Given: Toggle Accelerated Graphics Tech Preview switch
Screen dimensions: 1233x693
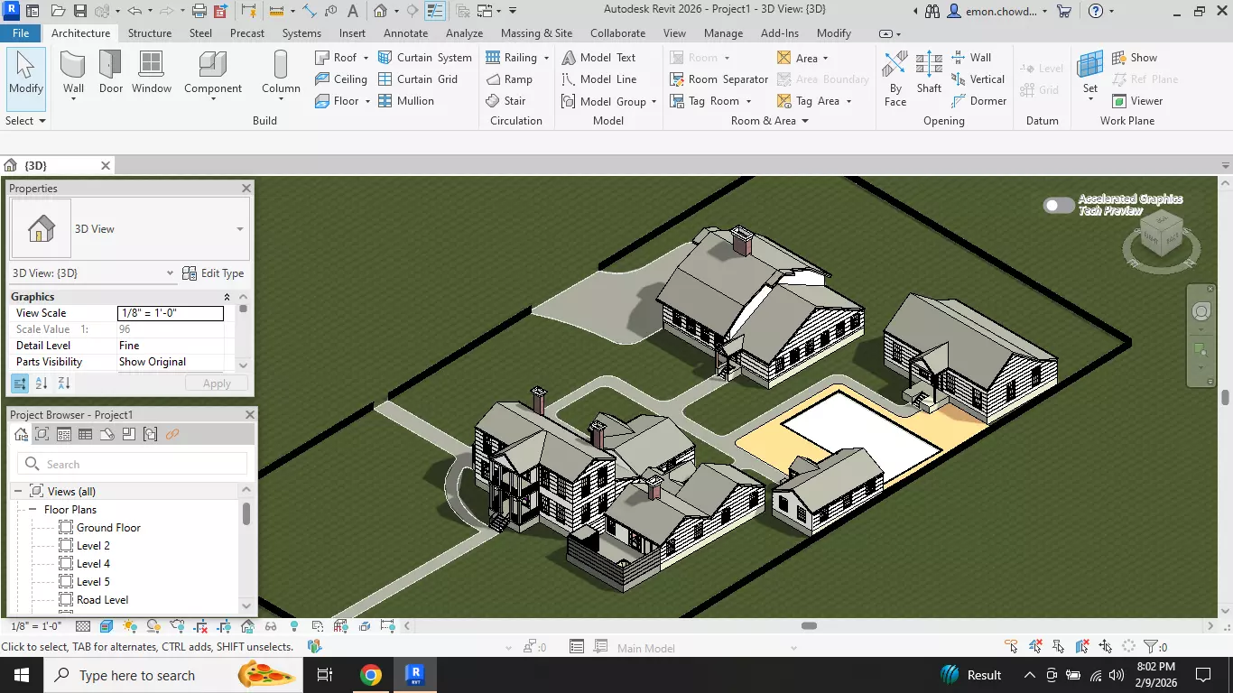Looking at the screenshot, I should tap(1059, 205).
